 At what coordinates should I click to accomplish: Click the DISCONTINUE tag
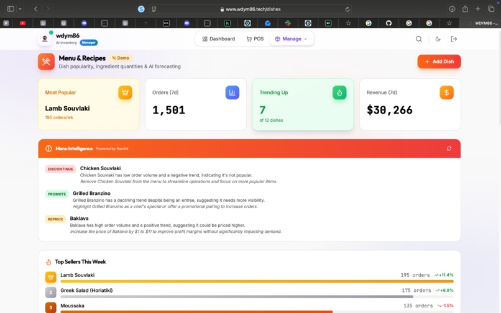tap(60, 169)
